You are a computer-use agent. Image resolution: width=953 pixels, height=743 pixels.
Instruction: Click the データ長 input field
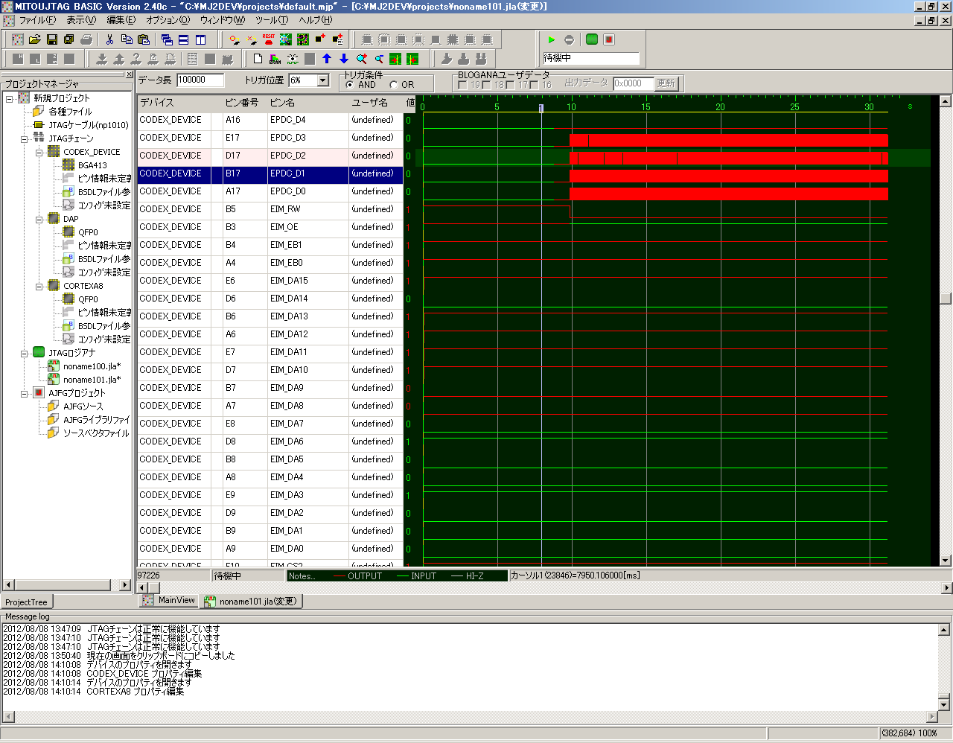coord(200,80)
